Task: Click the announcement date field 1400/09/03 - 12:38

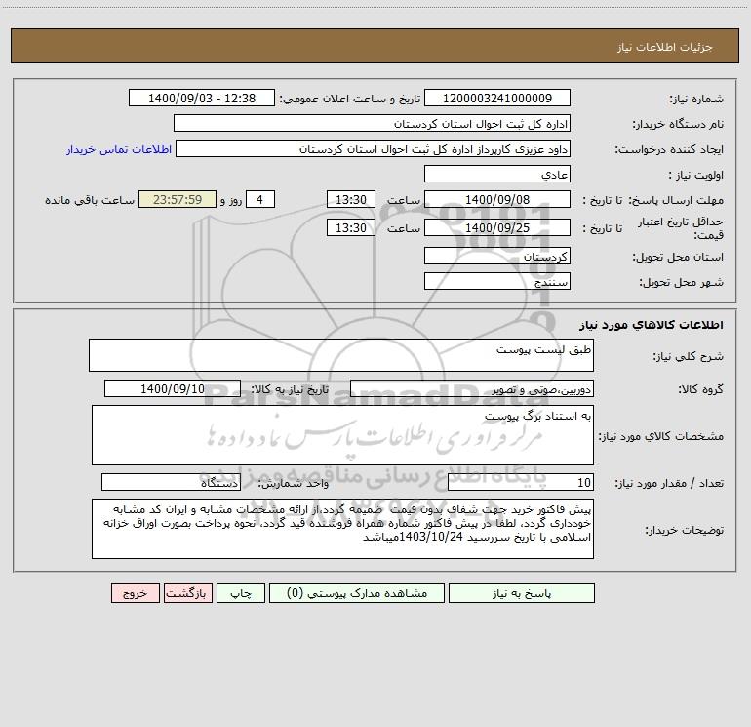Action: (x=202, y=98)
